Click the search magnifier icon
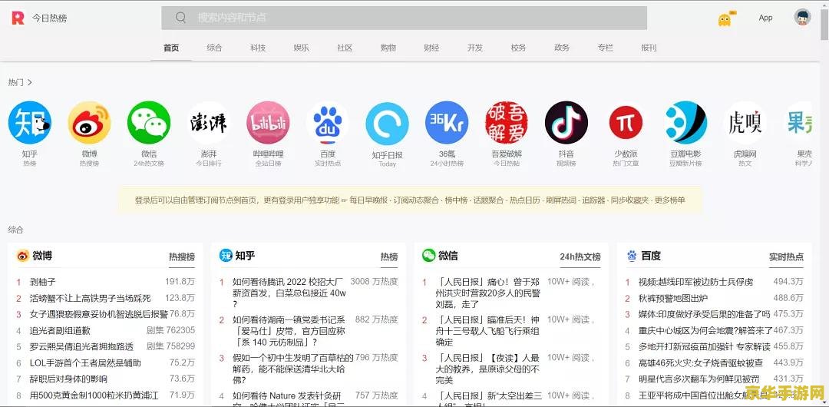This screenshot has height=407, width=829. click(x=181, y=18)
